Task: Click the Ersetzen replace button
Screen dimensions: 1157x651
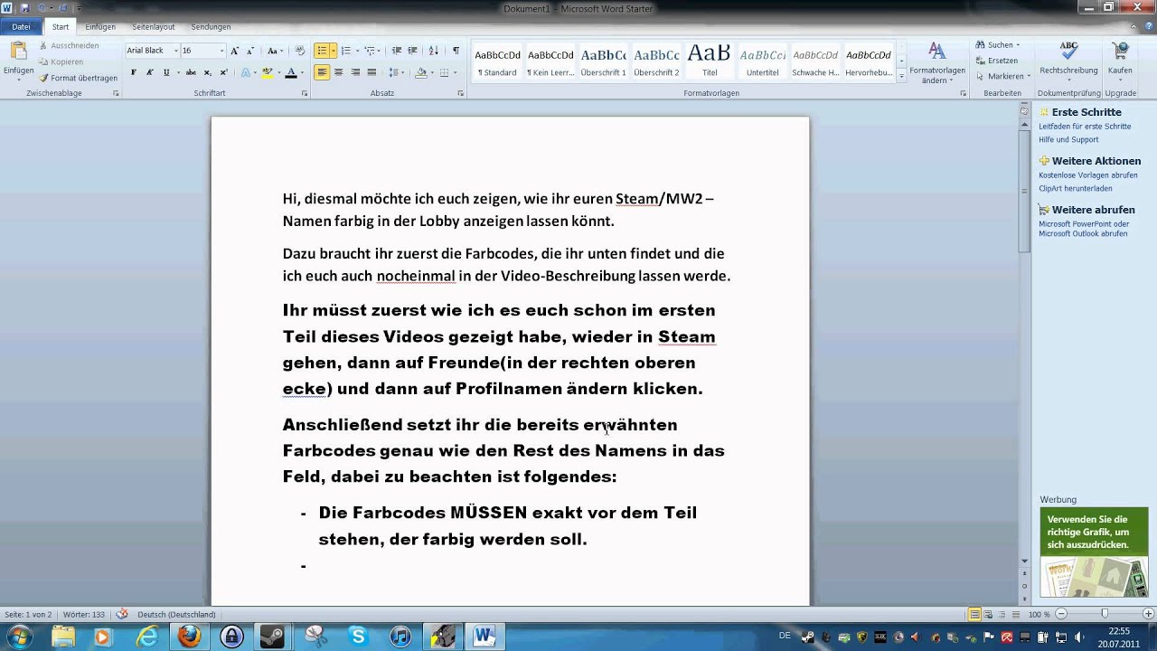Action: (996, 61)
